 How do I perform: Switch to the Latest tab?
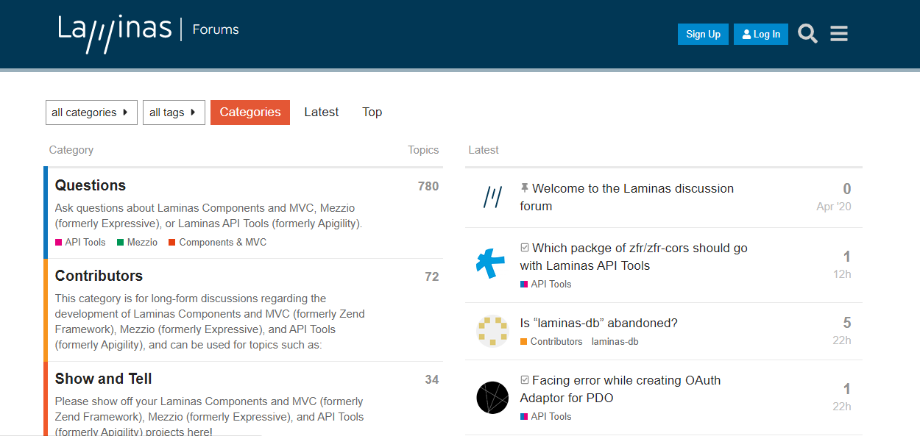point(322,112)
